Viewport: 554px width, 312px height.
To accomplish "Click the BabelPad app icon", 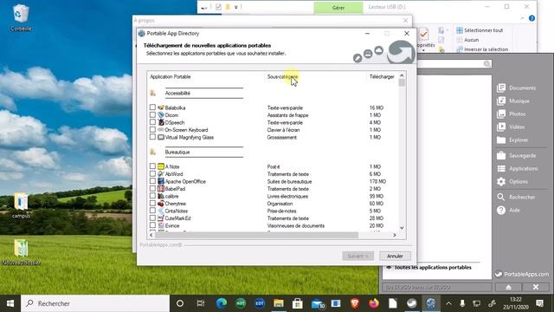I will click(x=161, y=189).
